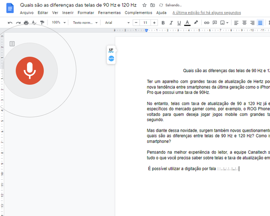Open the Texto normal style dropdown

(85, 23)
